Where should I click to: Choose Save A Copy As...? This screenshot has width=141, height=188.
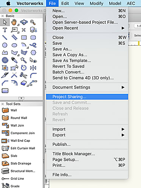[87, 55]
